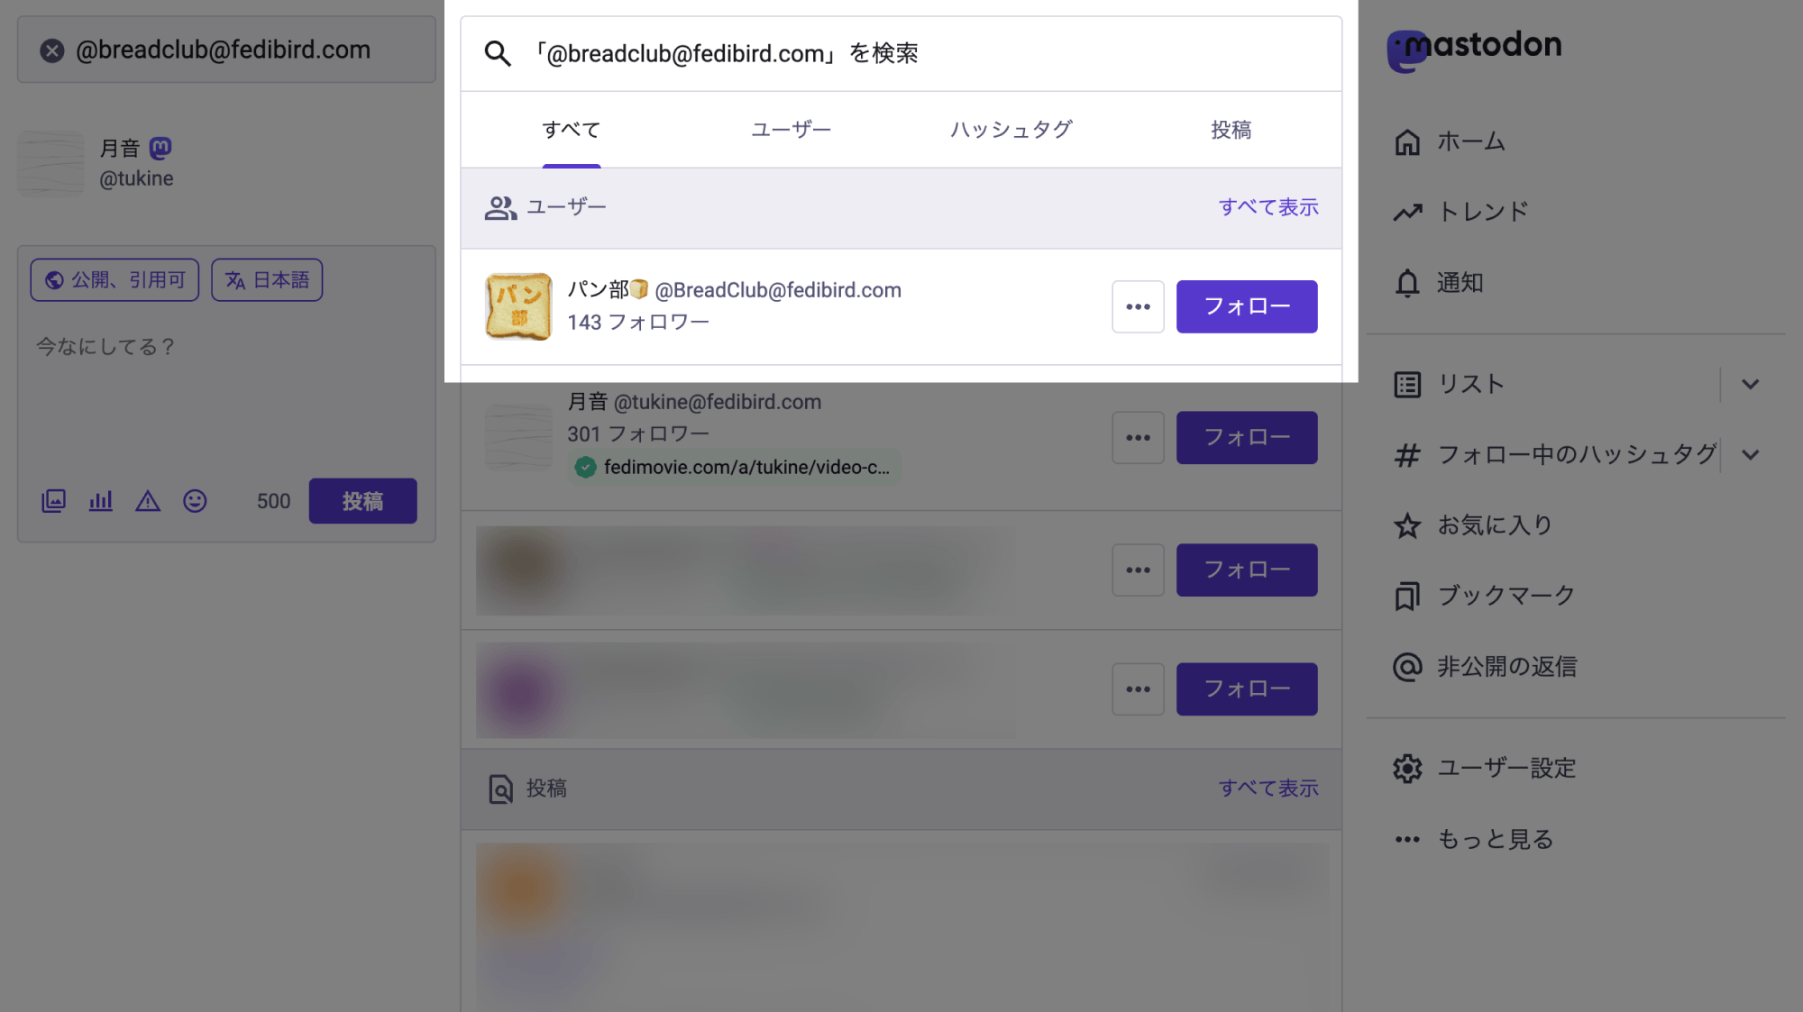The width and height of the screenshot is (1803, 1012).
Task: Switch to the ユーザー tab
Action: click(792, 130)
